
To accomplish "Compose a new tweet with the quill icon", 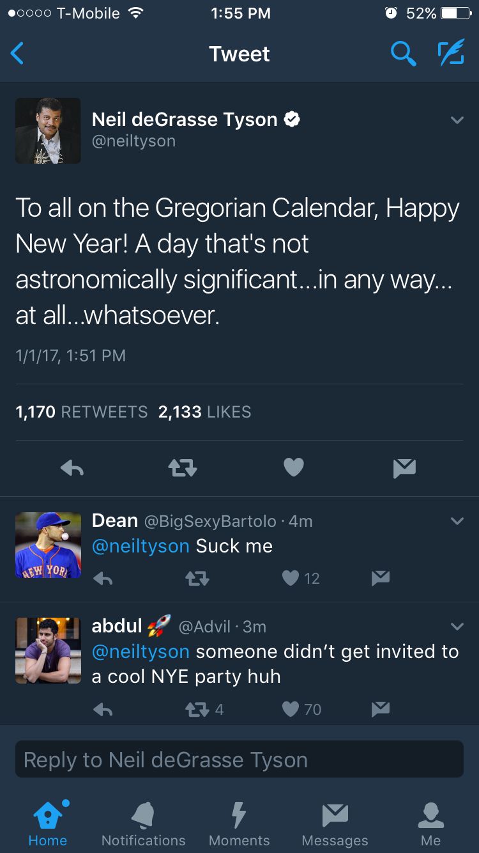I will (x=450, y=54).
